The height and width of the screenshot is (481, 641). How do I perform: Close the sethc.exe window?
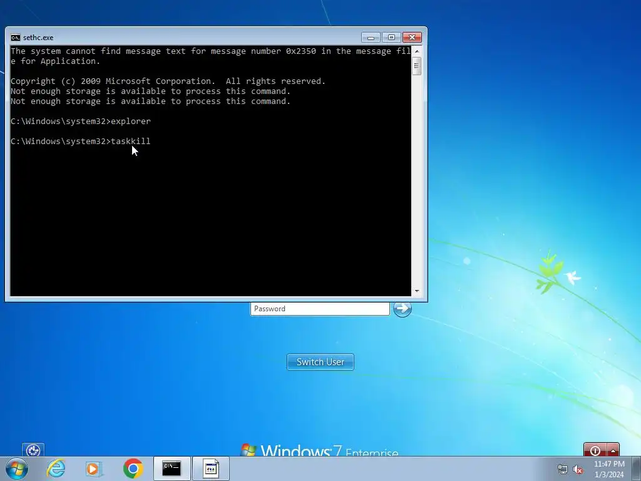pos(412,38)
